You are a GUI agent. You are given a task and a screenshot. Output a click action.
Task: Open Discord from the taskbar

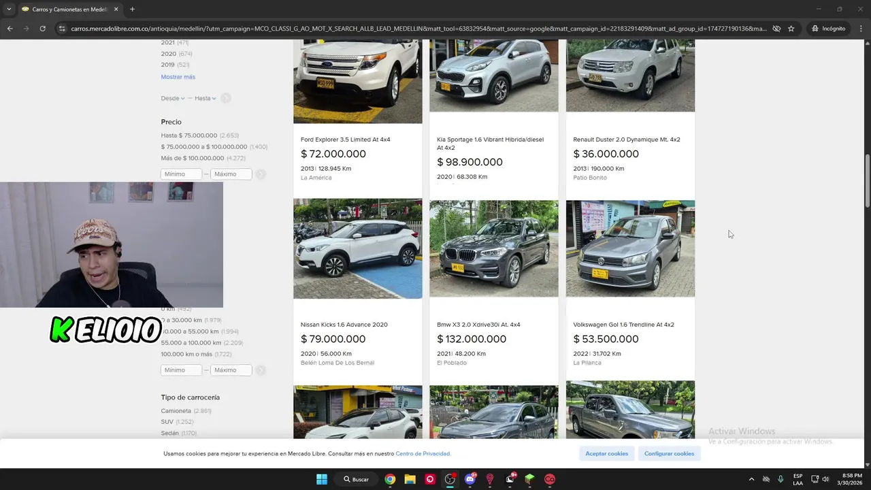(x=470, y=479)
